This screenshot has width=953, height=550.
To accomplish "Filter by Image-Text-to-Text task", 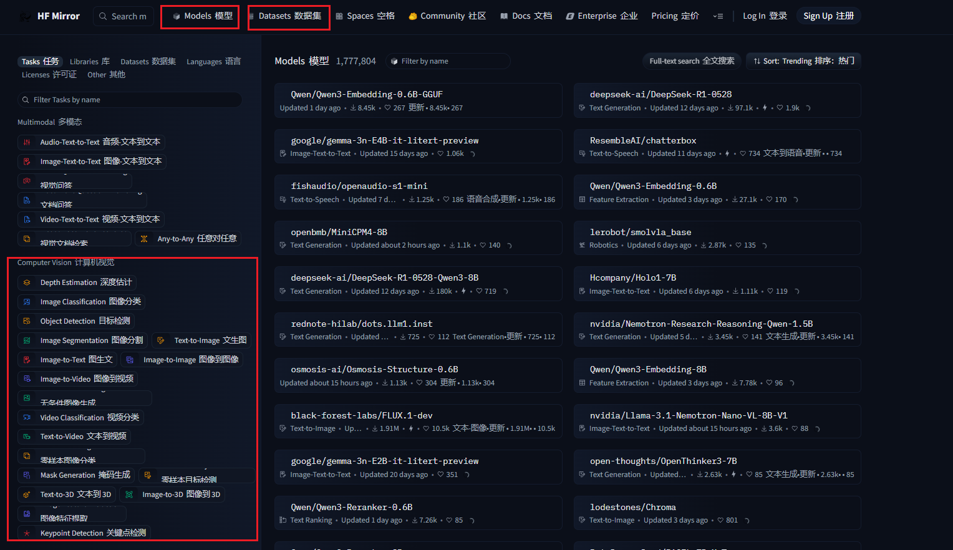I will tap(92, 162).
